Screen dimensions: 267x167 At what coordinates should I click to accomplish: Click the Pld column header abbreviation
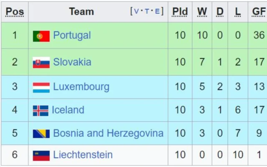coord(180,12)
